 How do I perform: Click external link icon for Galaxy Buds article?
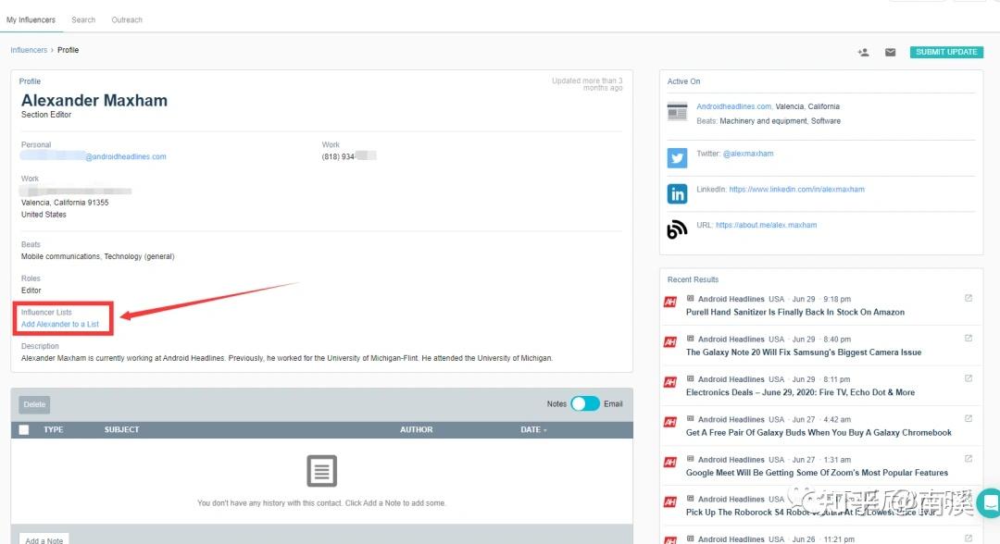(969, 418)
